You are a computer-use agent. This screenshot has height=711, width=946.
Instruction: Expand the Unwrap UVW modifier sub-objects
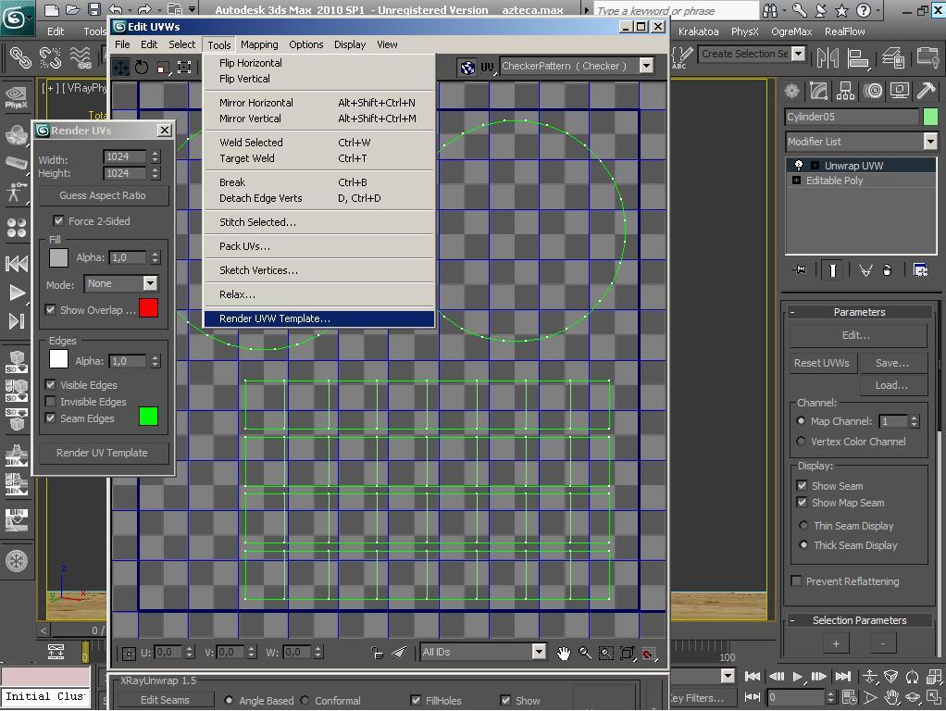pyautogui.click(x=815, y=166)
